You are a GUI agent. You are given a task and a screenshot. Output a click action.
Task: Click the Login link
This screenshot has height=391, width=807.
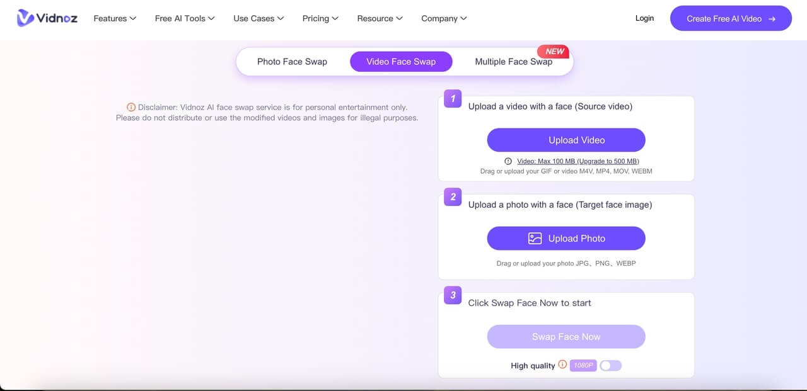644,18
